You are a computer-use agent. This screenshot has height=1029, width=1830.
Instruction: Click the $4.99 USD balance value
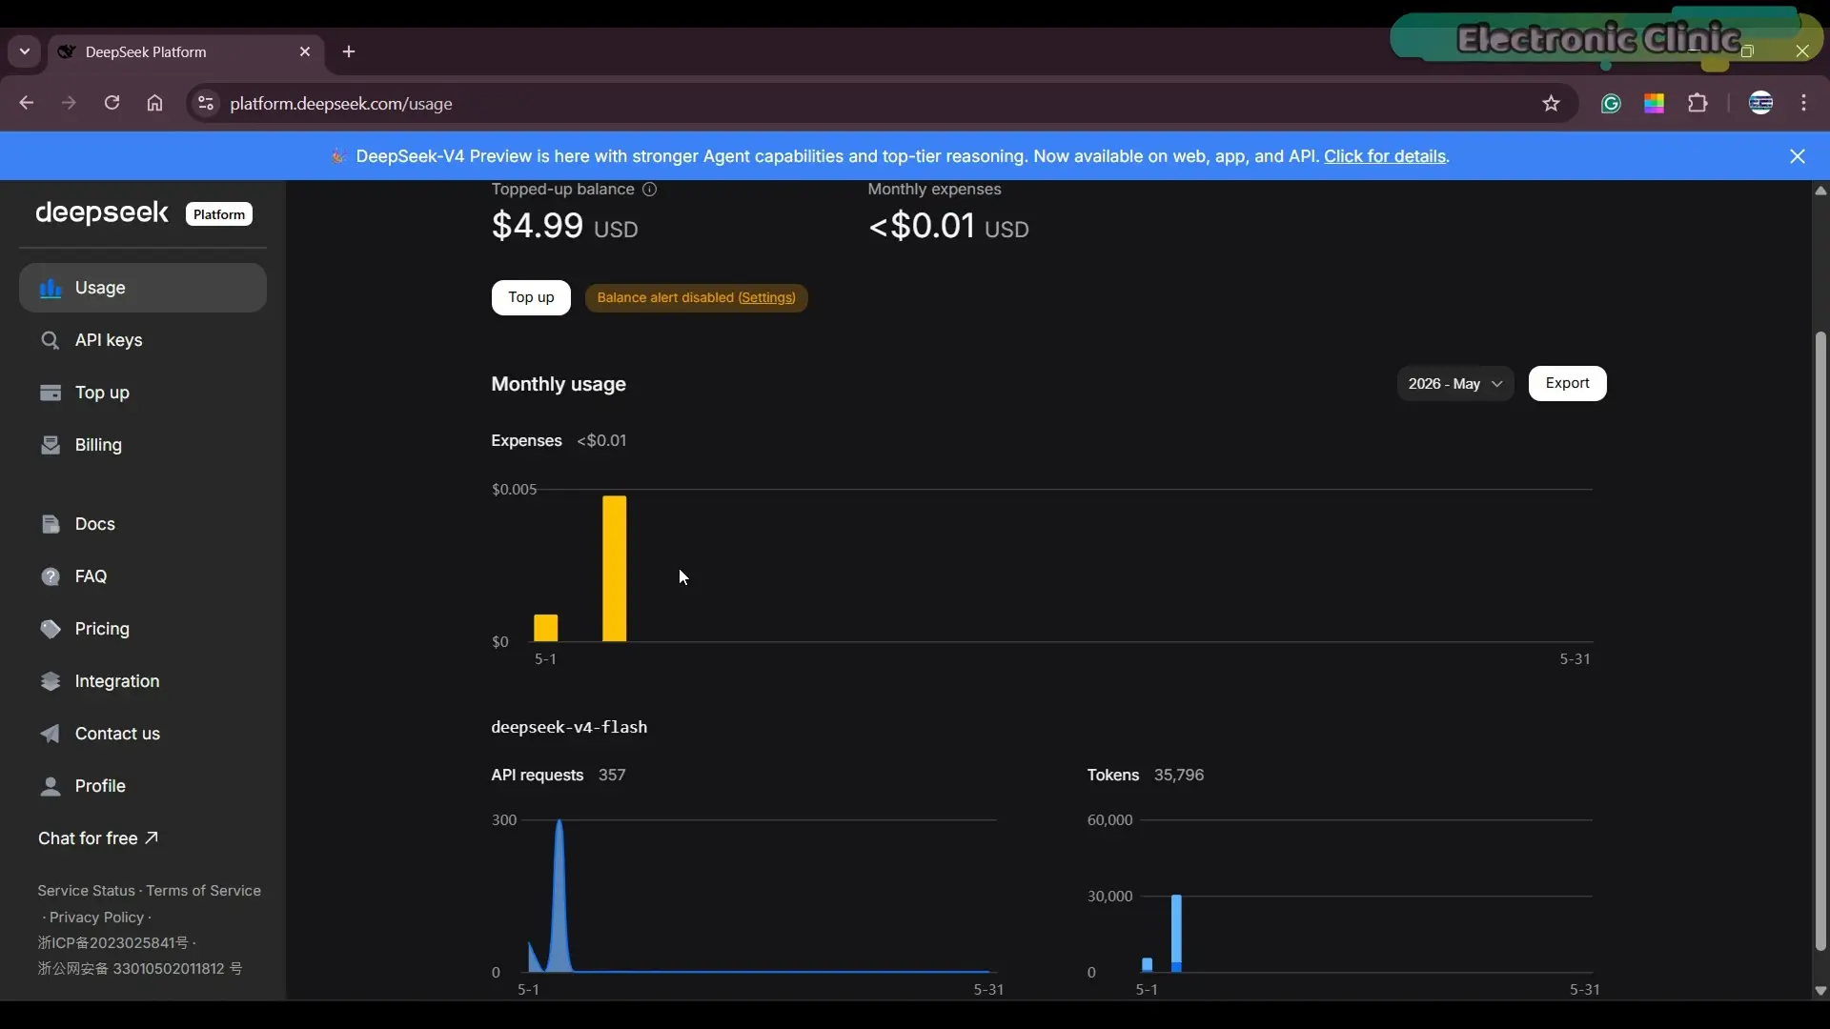pos(564,226)
